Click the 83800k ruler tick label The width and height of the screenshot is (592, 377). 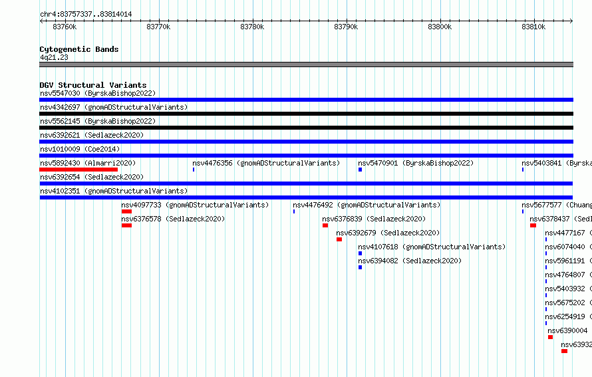click(x=440, y=27)
